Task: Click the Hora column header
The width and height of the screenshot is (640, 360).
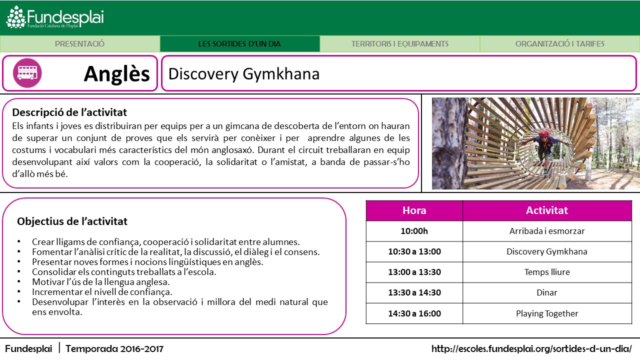Action: click(414, 210)
